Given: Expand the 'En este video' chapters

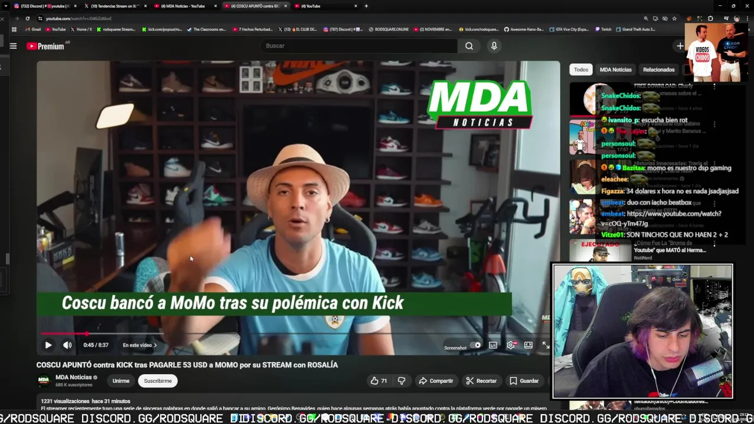Looking at the screenshot, I should pyautogui.click(x=140, y=345).
